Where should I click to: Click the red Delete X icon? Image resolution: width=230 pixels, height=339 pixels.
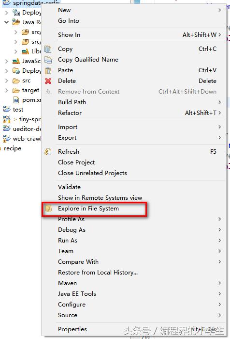[x=48, y=81]
